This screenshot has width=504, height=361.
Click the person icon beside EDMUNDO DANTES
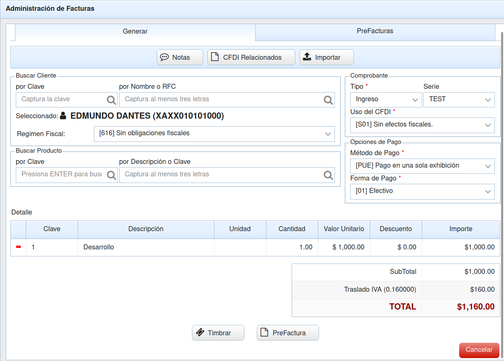63,115
